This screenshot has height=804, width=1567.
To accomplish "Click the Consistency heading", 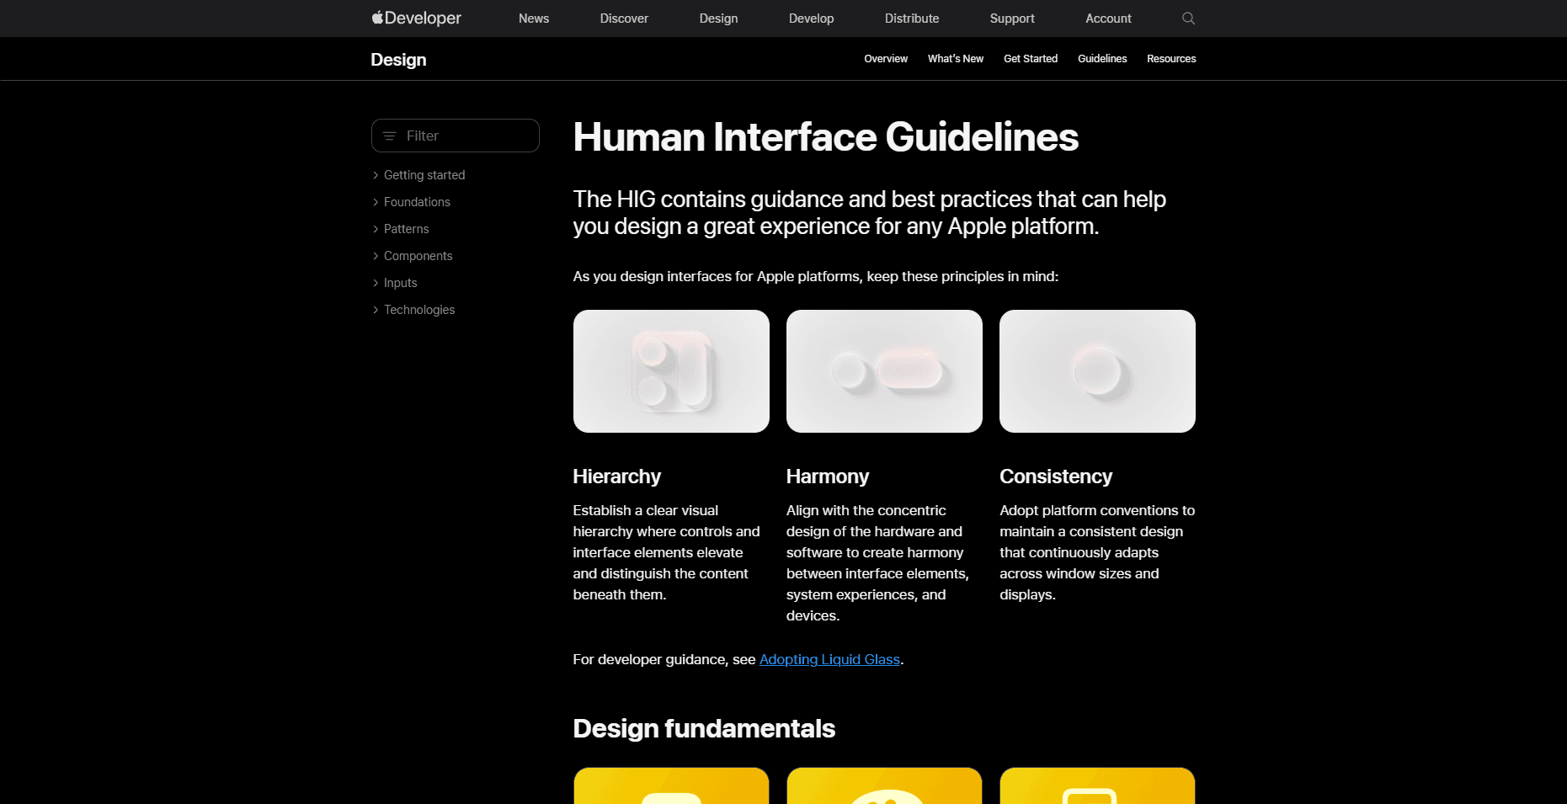I will pyautogui.click(x=1056, y=477).
